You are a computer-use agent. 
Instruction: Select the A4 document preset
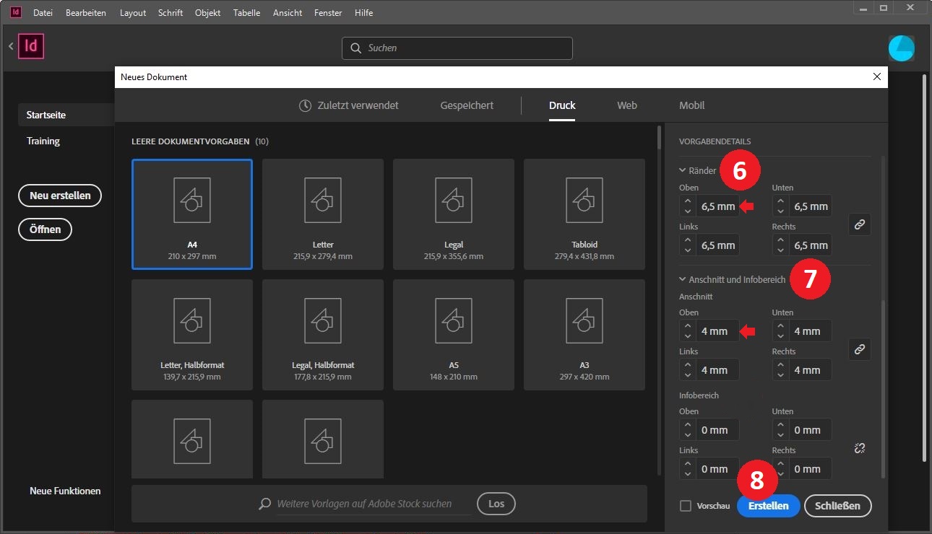click(x=192, y=214)
